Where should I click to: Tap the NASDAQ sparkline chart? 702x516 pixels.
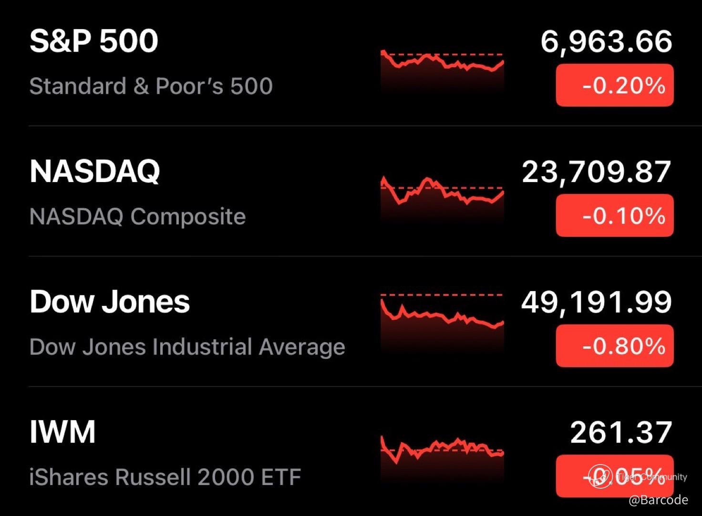point(442,200)
